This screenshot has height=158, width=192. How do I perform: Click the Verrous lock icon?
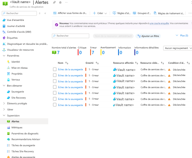tap(8, 80)
